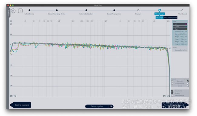Select the Surround Left speaker circle
The width and height of the screenshot is (197, 116).
click(x=186, y=32)
